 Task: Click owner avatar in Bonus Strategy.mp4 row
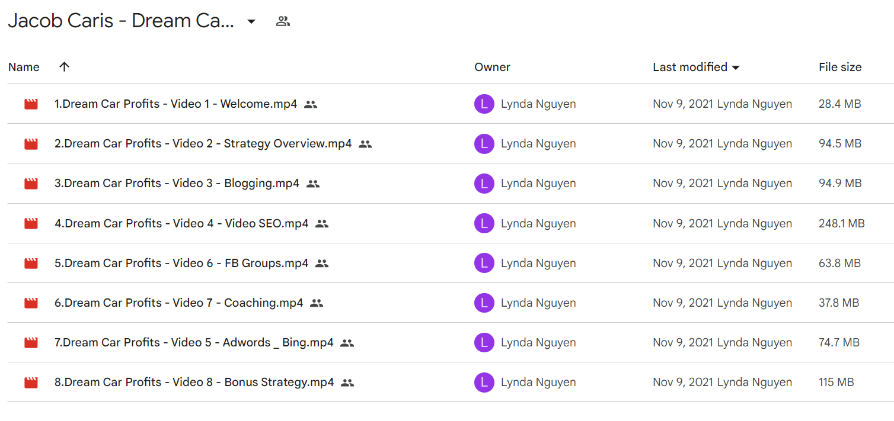point(484,383)
